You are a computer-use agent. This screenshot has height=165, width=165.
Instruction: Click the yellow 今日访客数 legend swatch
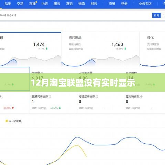tap(7, 121)
